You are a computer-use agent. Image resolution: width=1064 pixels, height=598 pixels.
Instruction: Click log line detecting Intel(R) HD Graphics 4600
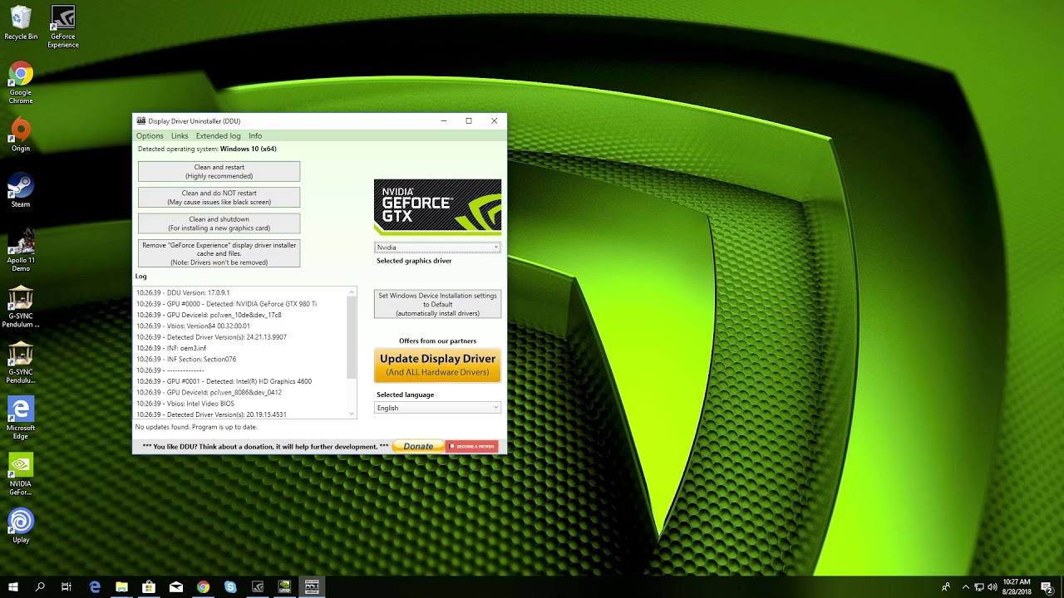[x=224, y=382]
